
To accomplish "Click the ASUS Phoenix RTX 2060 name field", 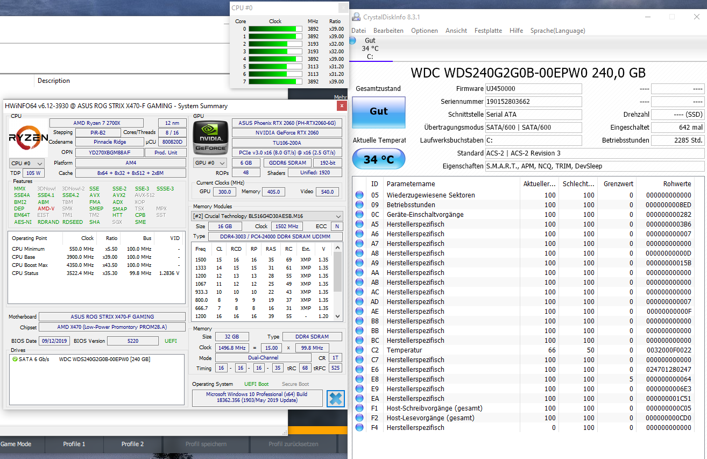I will (287, 123).
